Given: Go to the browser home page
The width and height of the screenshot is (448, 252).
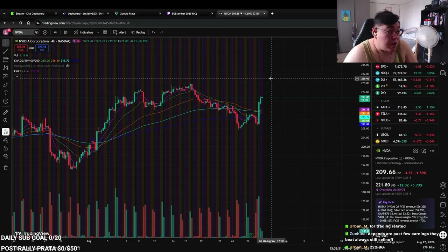Looking at the screenshot, I should coord(28,23).
